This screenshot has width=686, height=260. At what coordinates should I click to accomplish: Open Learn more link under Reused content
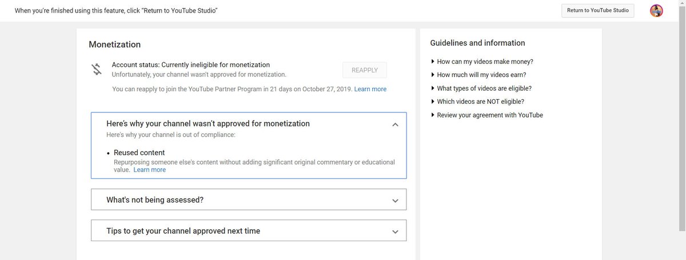tap(150, 169)
